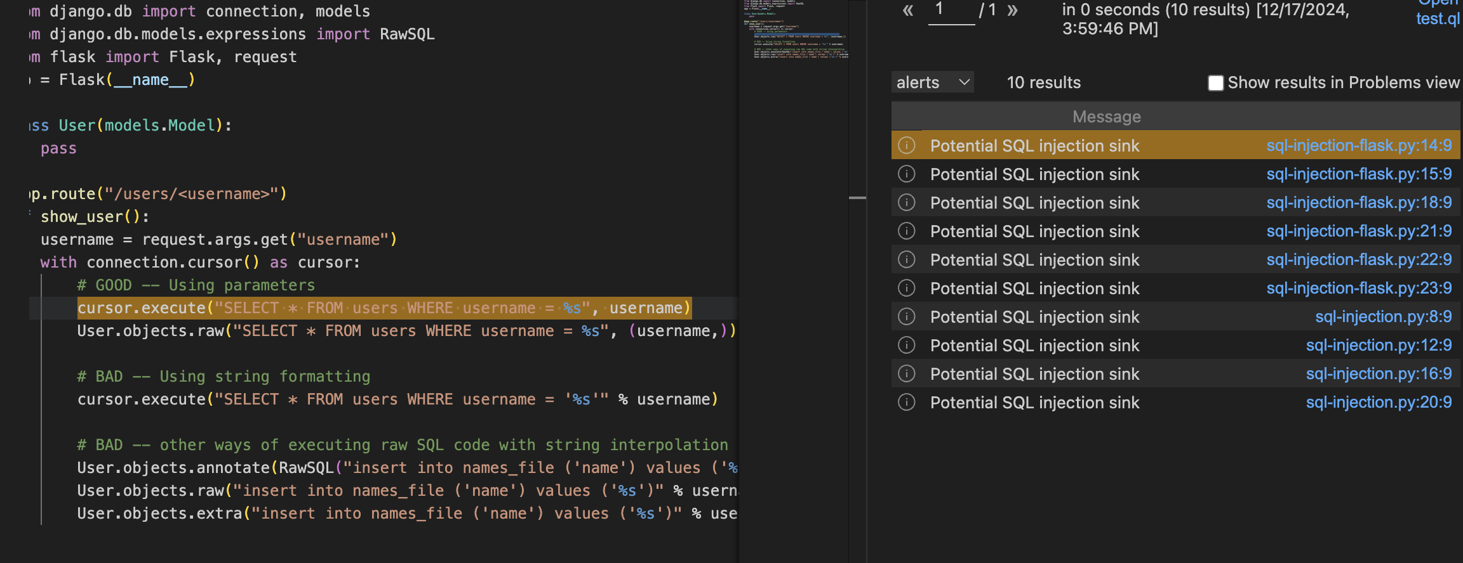Click info icon on sql-injection-flask.py:18:9 row
The height and width of the screenshot is (563, 1463).
click(x=907, y=202)
